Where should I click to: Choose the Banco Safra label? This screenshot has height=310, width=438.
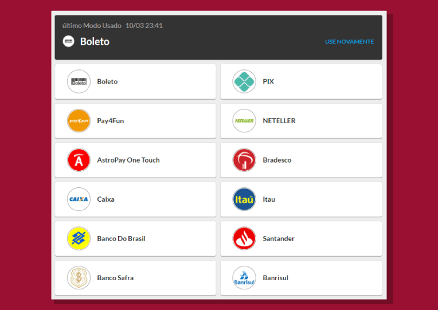(115, 278)
